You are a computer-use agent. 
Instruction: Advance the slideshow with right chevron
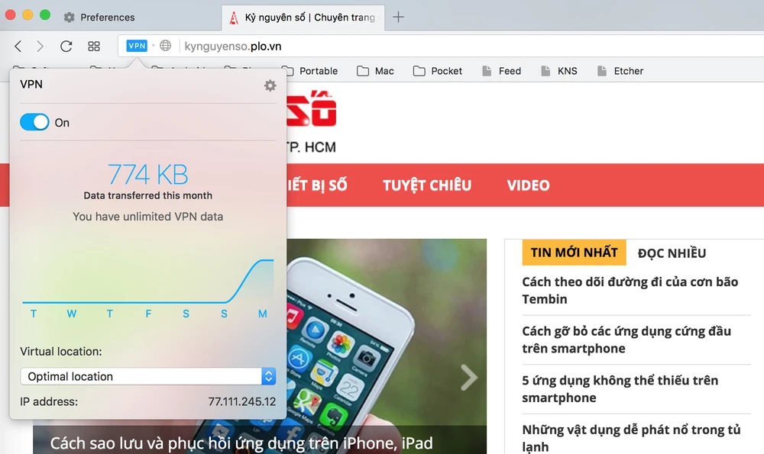coord(469,377)
